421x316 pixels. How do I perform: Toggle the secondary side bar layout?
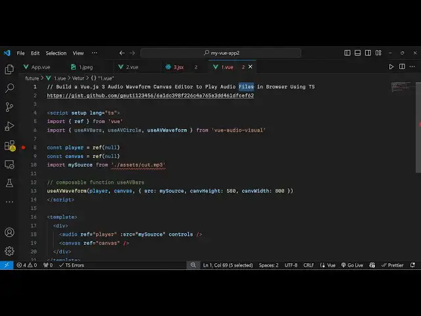368,53
